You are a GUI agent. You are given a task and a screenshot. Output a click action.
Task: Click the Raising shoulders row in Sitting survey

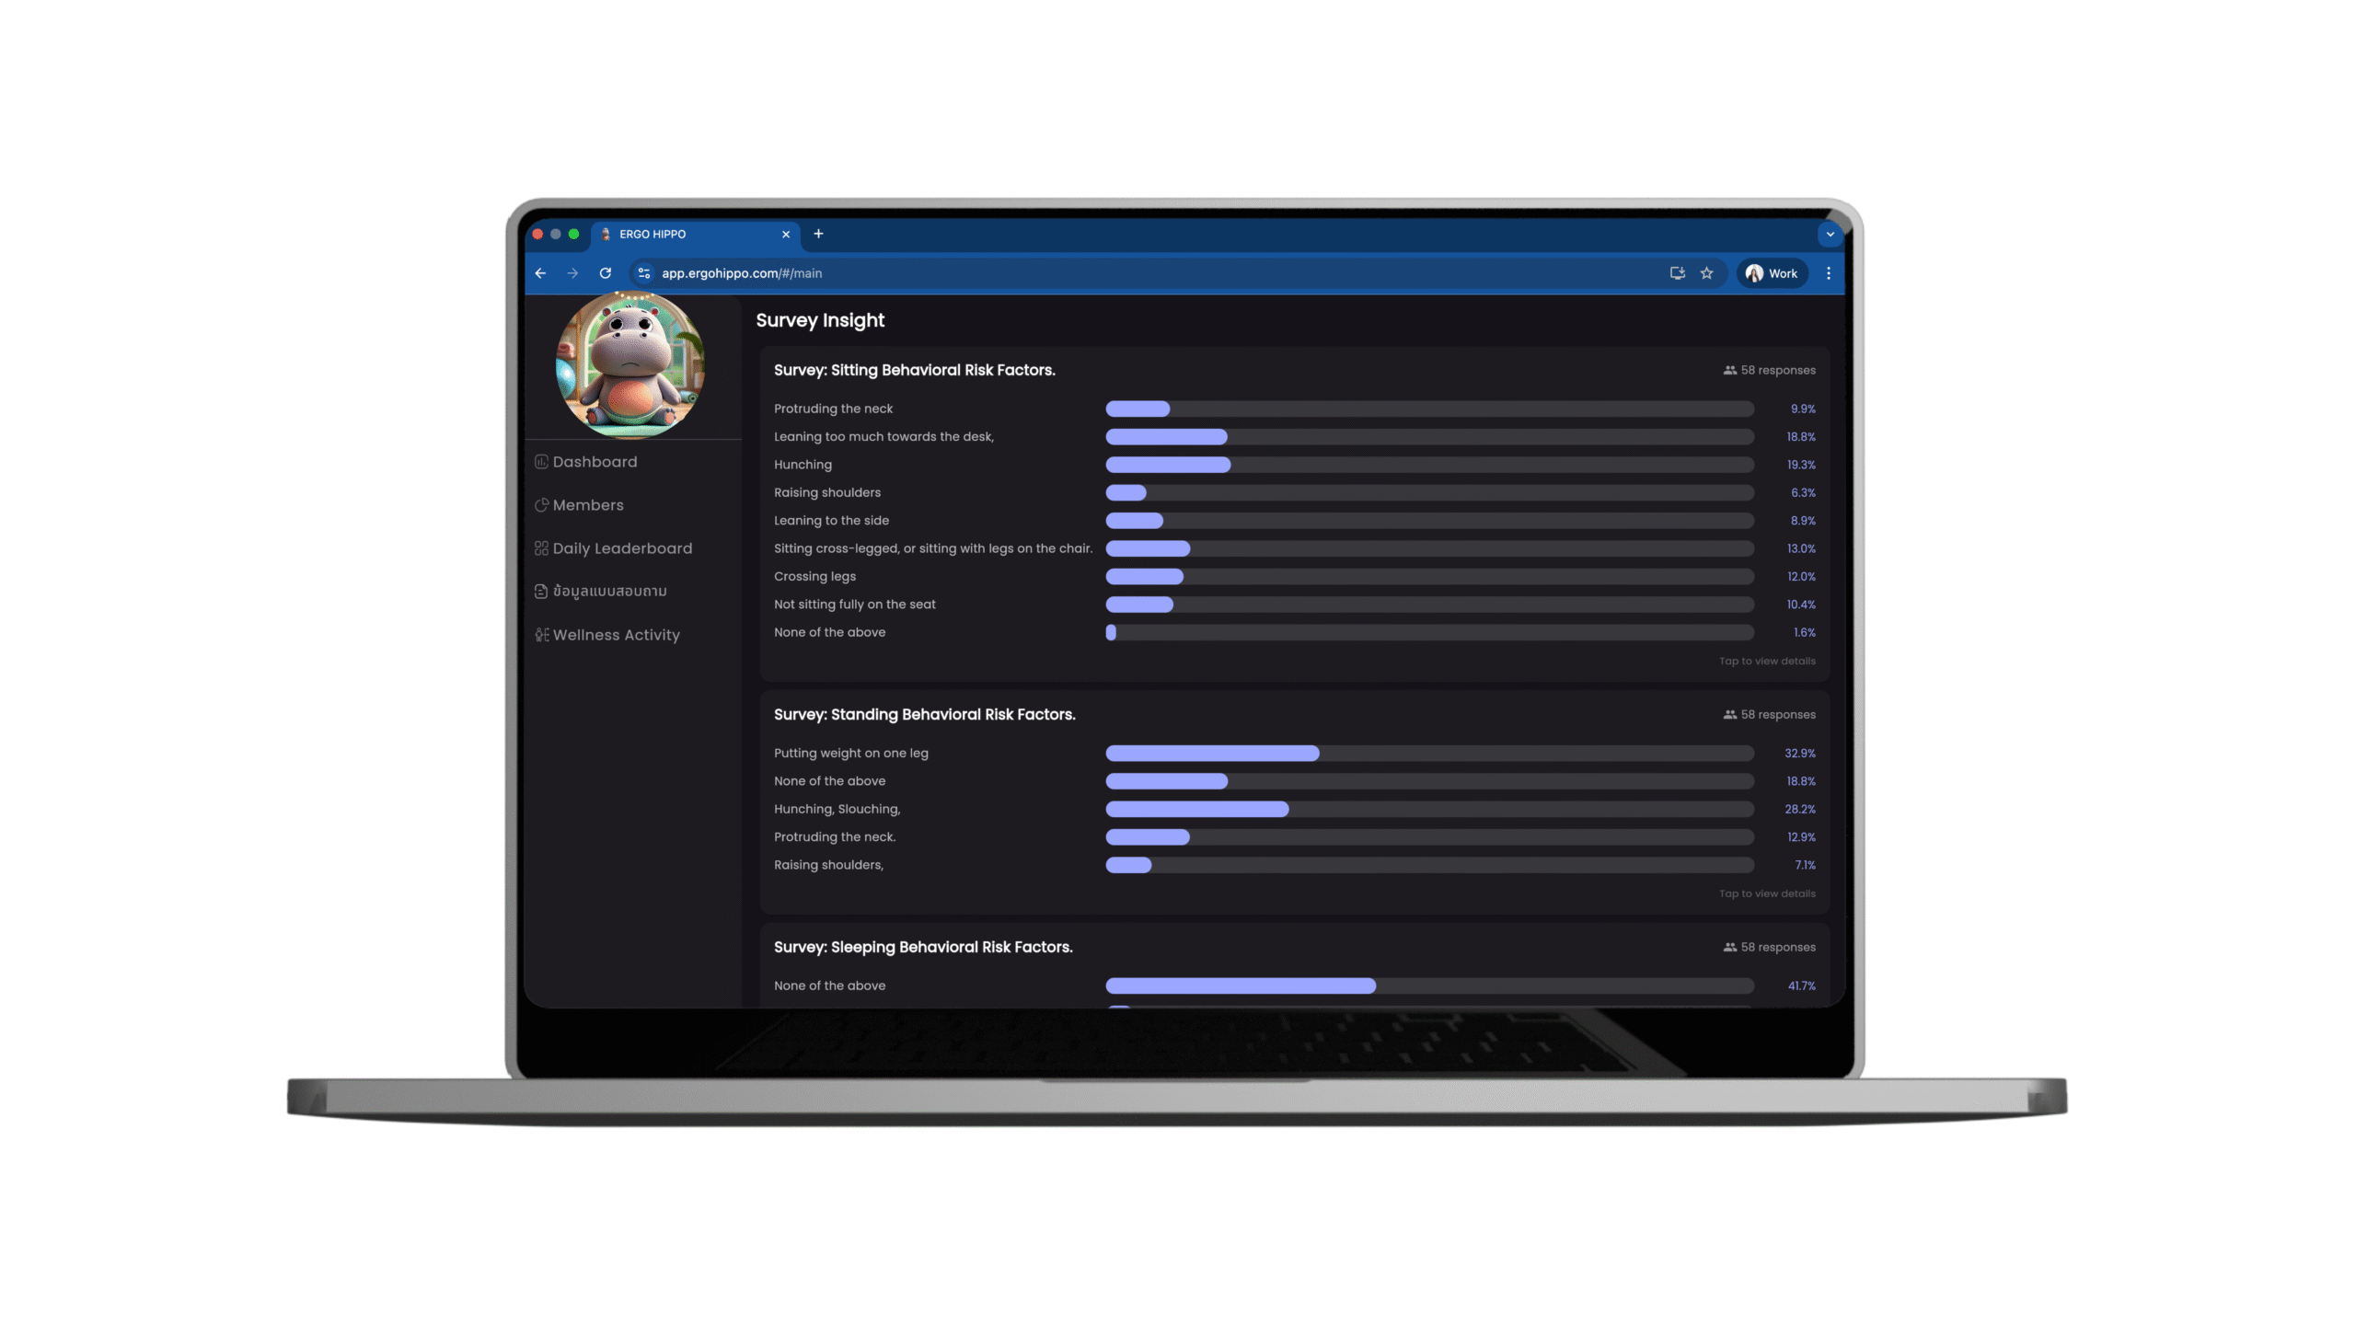[1294, 492]
